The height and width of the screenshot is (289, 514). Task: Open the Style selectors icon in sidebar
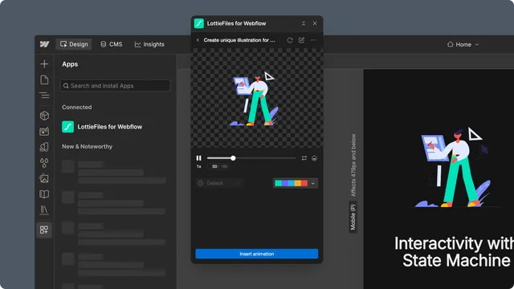tap(45, 147)
